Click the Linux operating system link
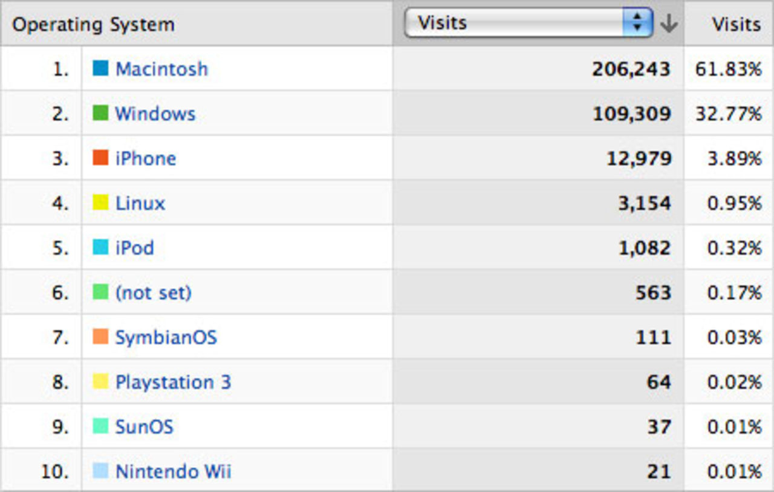The width and height of the screenshot is (774, 492). [x=140, y=203]
